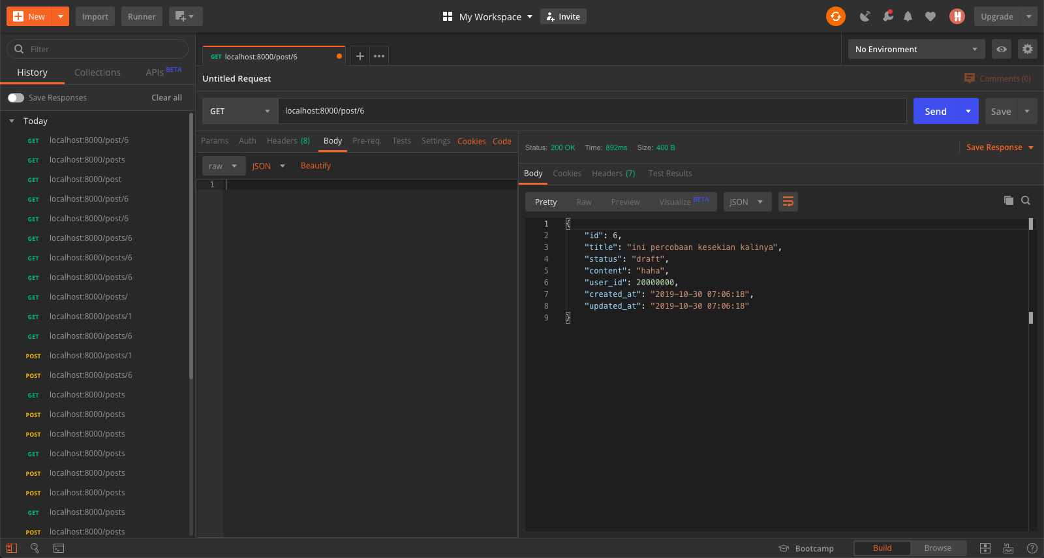This screenshot has width=1044, height=558.
Task: Click the request URL input field
Action: tap(591, 111)
